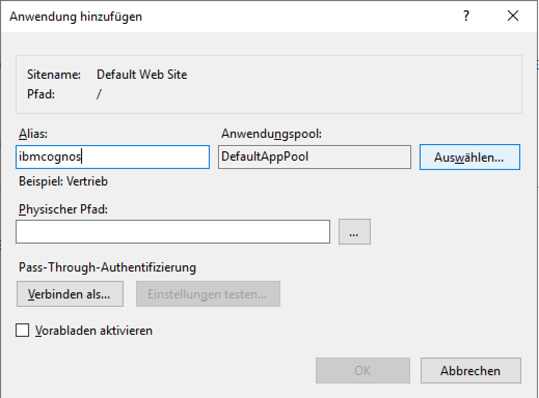Open the physical path browse (...) button
This screenshot has height=398, width=539.
tap(354, 232)
